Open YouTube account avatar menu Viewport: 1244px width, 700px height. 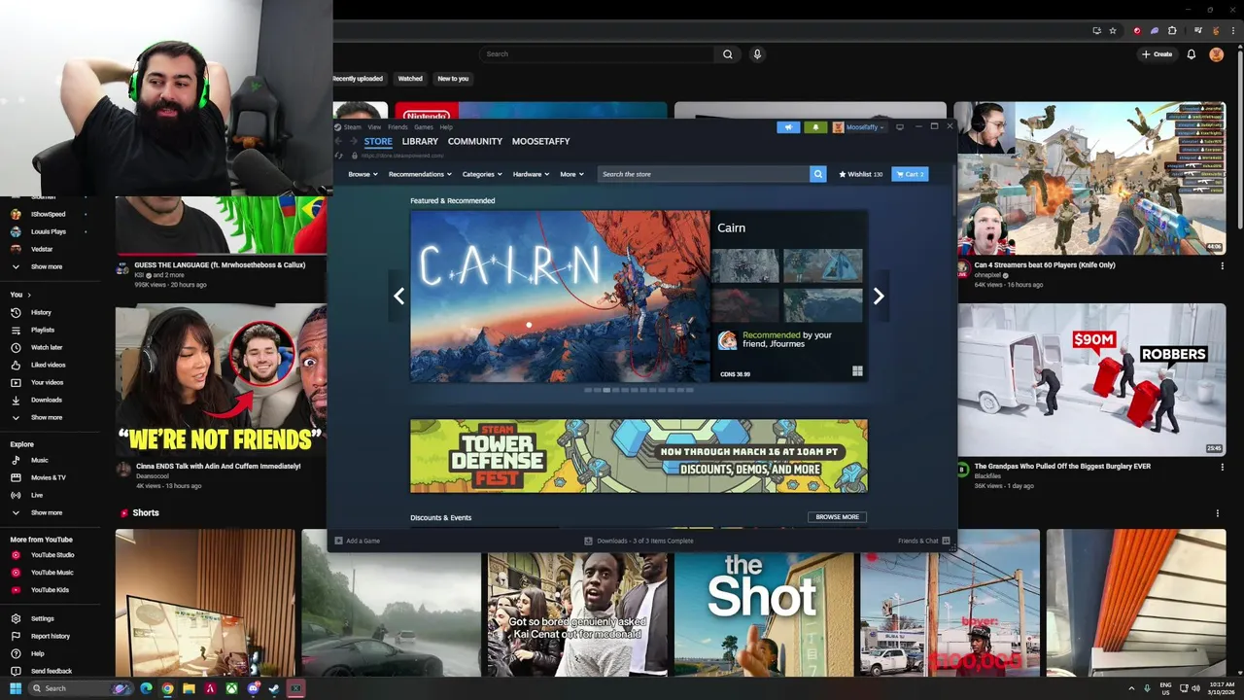click(1216, 54)
